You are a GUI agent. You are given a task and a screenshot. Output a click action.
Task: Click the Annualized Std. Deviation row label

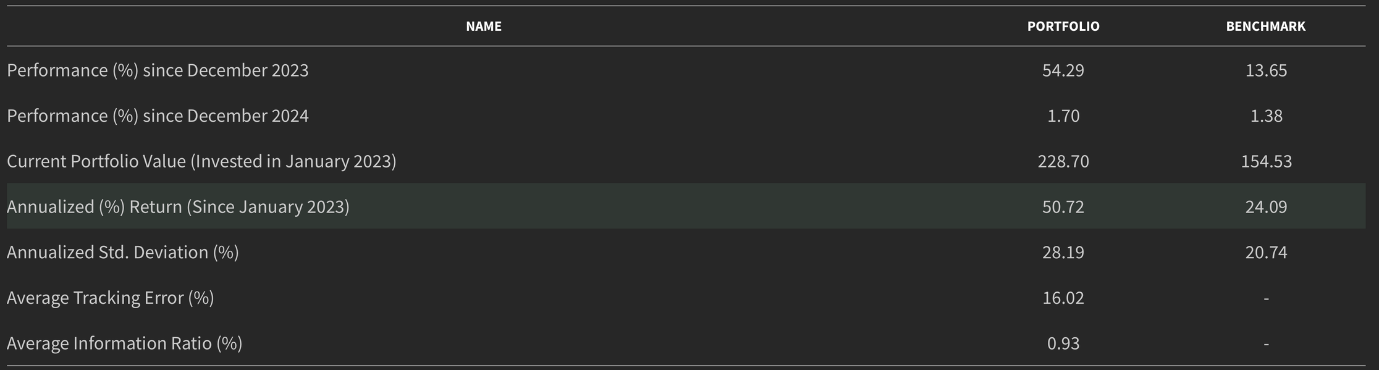tap(122, 253)
